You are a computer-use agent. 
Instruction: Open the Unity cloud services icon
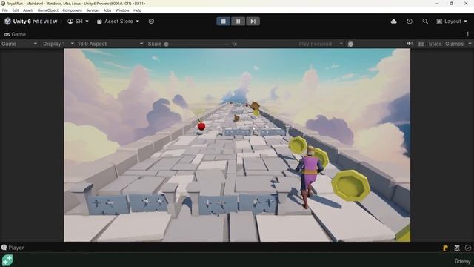click(x=393, y=22)
